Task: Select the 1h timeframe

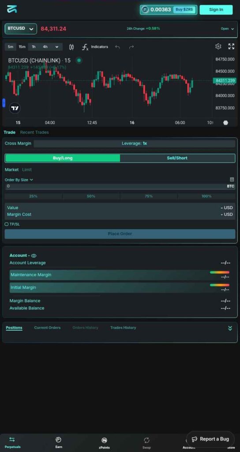Action: 34,47
